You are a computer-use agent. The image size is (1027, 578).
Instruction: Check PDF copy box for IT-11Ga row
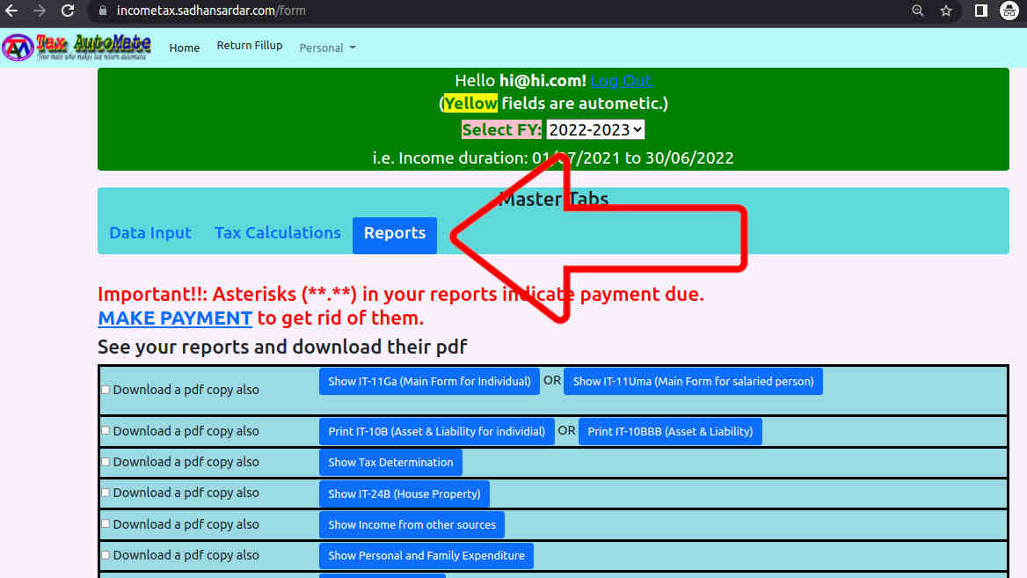pyautogui.click(x=106, y=390)
